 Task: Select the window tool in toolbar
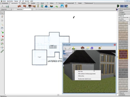(x=42, y=6)
